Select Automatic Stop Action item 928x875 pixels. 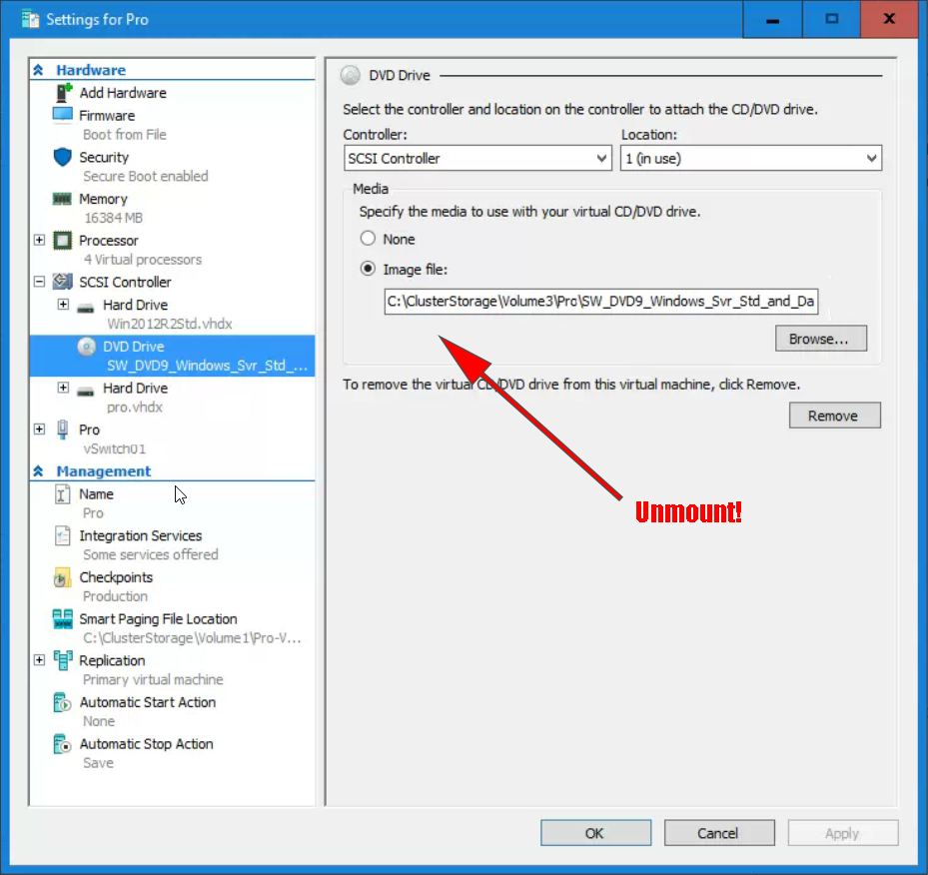(146, 744)
